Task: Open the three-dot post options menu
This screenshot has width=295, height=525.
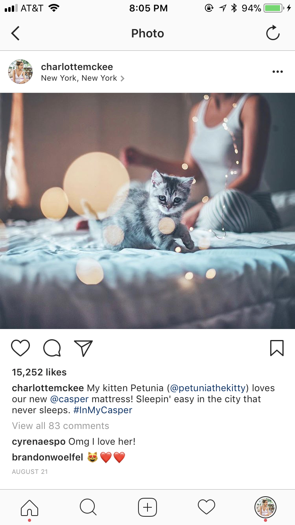Action: [x=278, y=72]
